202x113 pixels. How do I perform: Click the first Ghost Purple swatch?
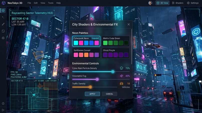pos(105,55)
